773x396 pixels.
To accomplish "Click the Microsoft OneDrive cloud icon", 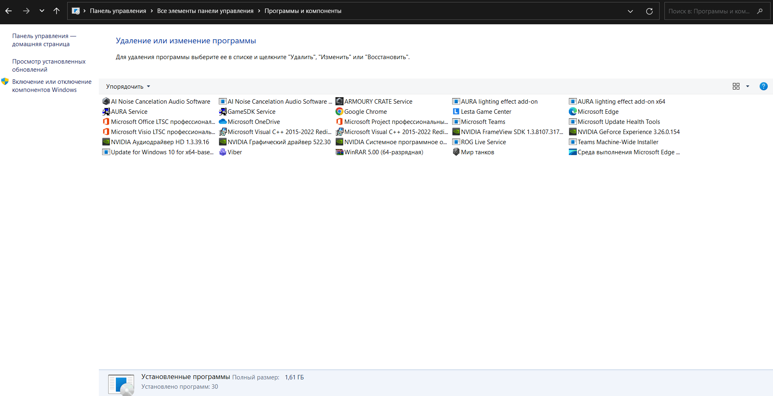I will coord(223,122).
